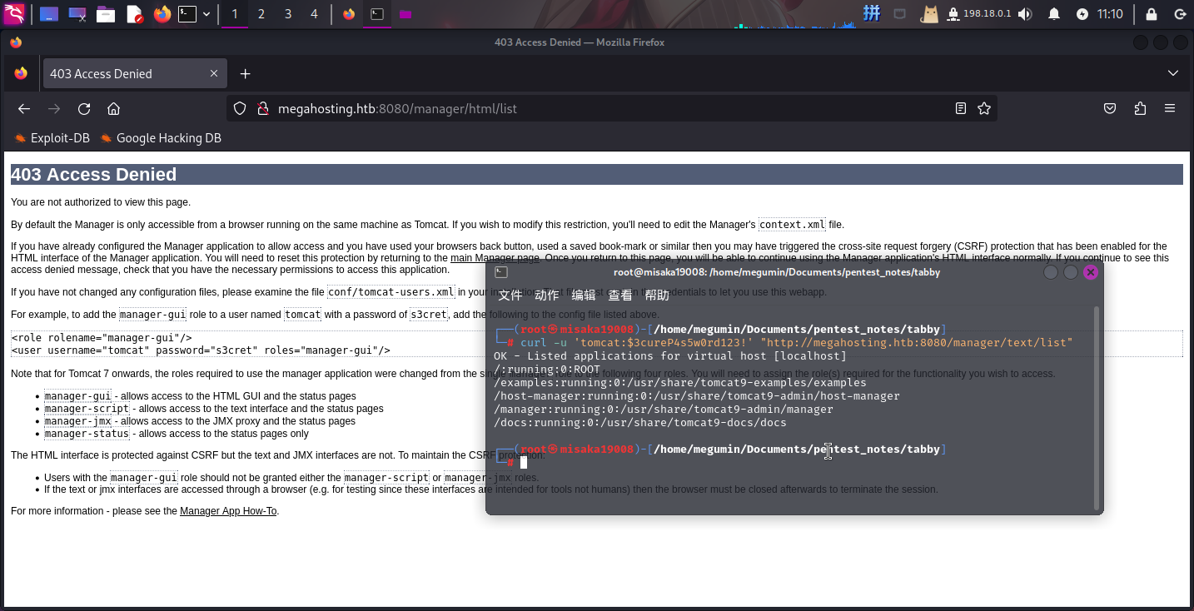
Task: Open the VPN network indicator 198.18.0.1
Action: [x=978, y=14]
